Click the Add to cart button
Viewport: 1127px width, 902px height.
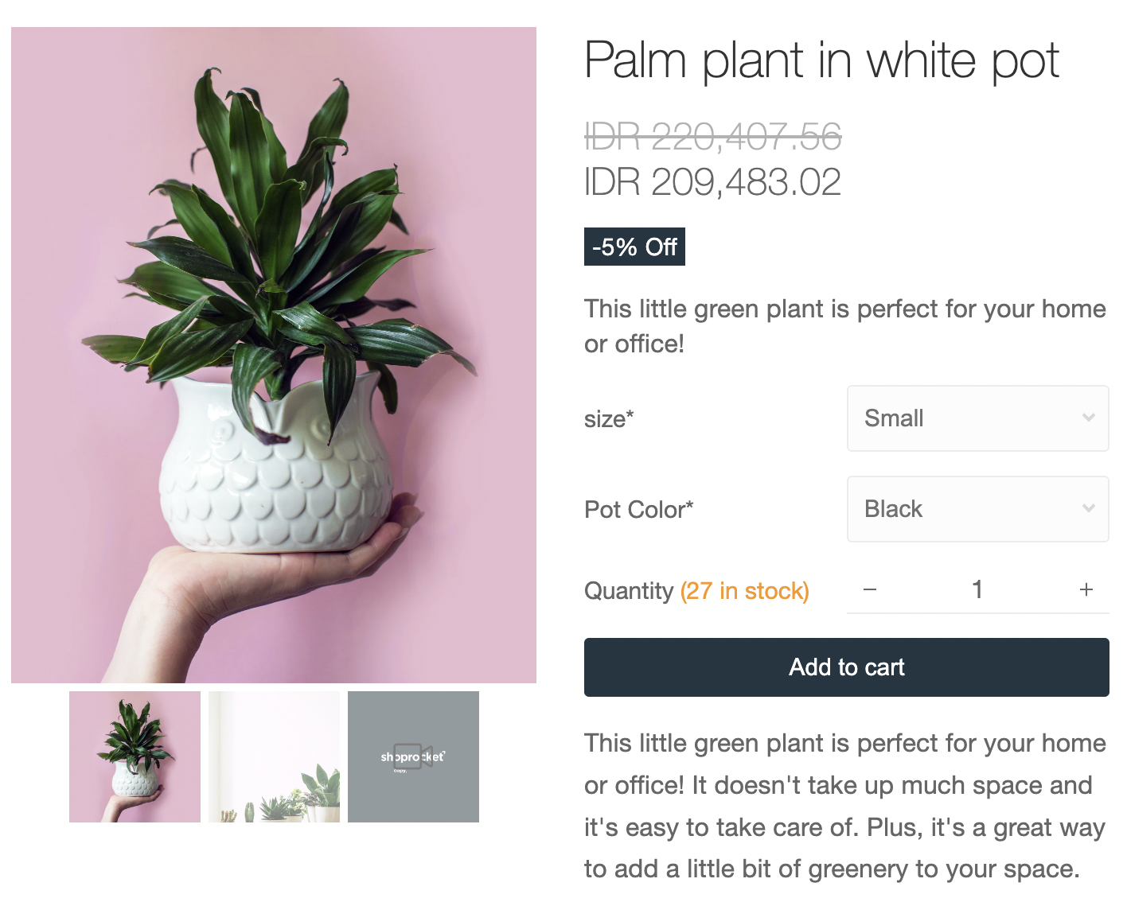846,667
